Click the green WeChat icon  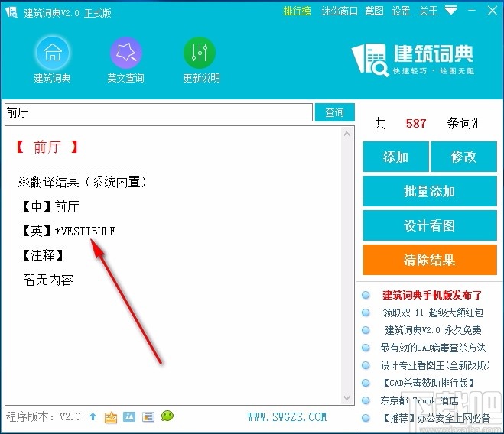(167, 416)
